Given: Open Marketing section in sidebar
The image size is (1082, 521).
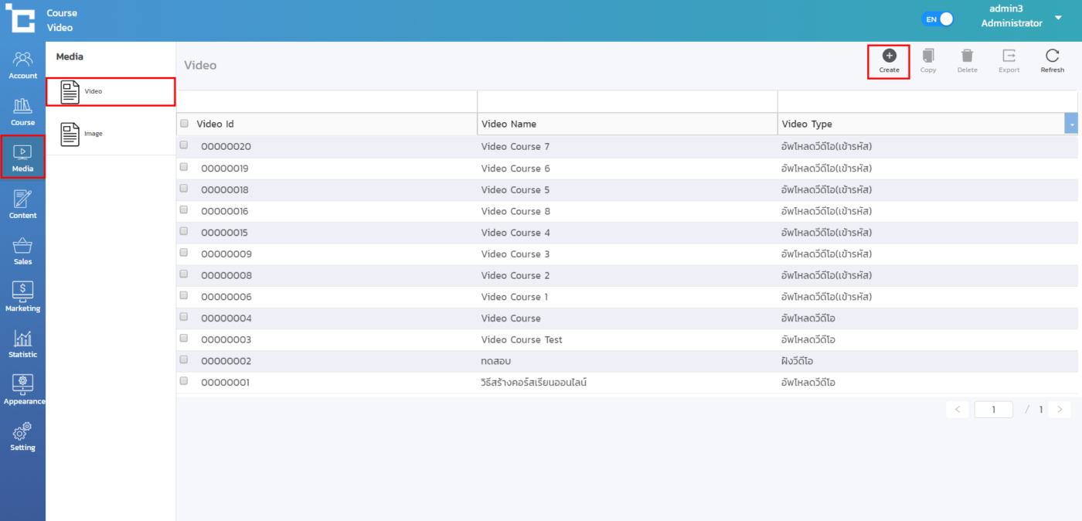Looking at the screenshot, I should coord(22,297).
